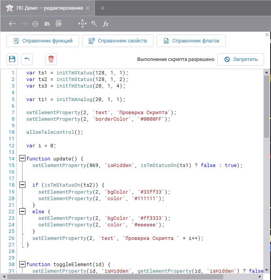Click the vertical scrollbar of the code editor

pos(266,106)
